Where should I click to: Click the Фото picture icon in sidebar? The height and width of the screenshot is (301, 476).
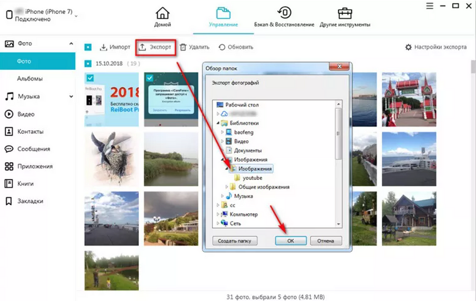9,44
